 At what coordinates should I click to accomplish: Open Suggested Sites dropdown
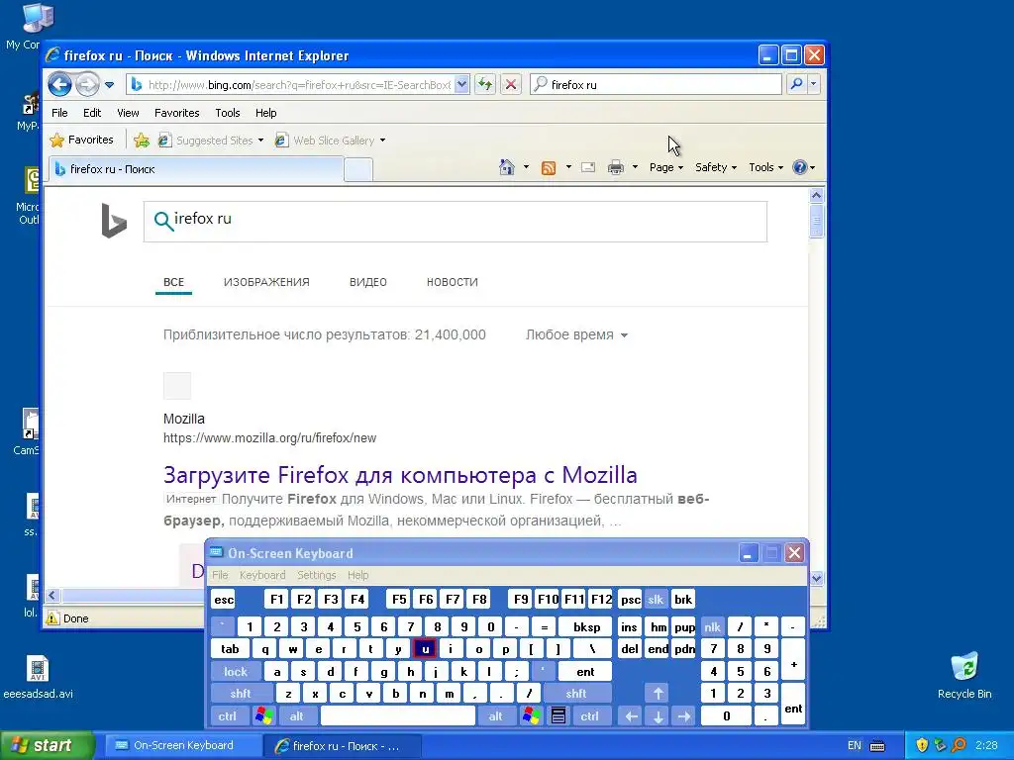coord(212,141)
